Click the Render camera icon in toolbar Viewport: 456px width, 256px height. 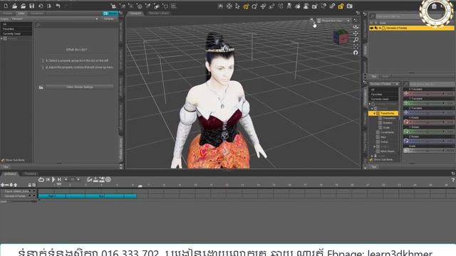tap(349, 6)
